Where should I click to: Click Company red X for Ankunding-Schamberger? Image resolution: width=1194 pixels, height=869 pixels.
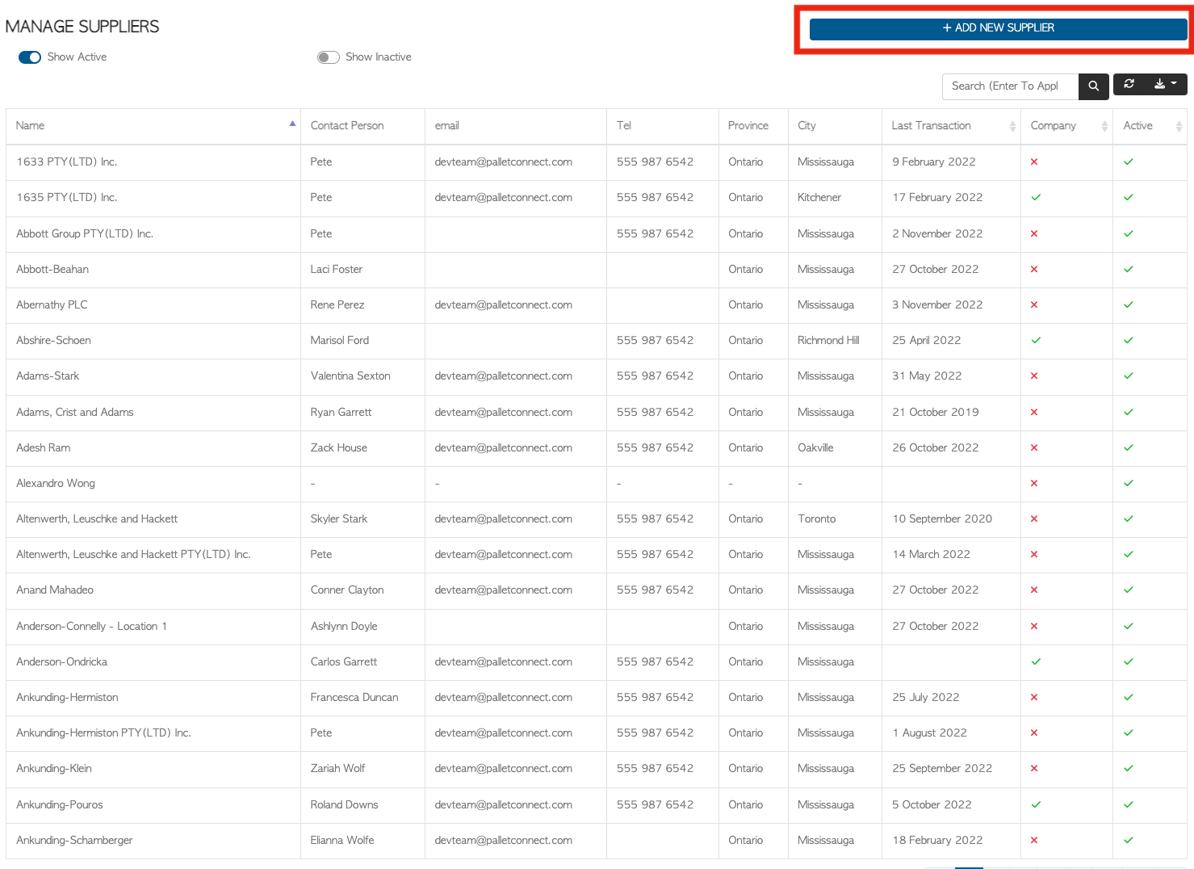pyautogui.click(x=1034, y=841)
